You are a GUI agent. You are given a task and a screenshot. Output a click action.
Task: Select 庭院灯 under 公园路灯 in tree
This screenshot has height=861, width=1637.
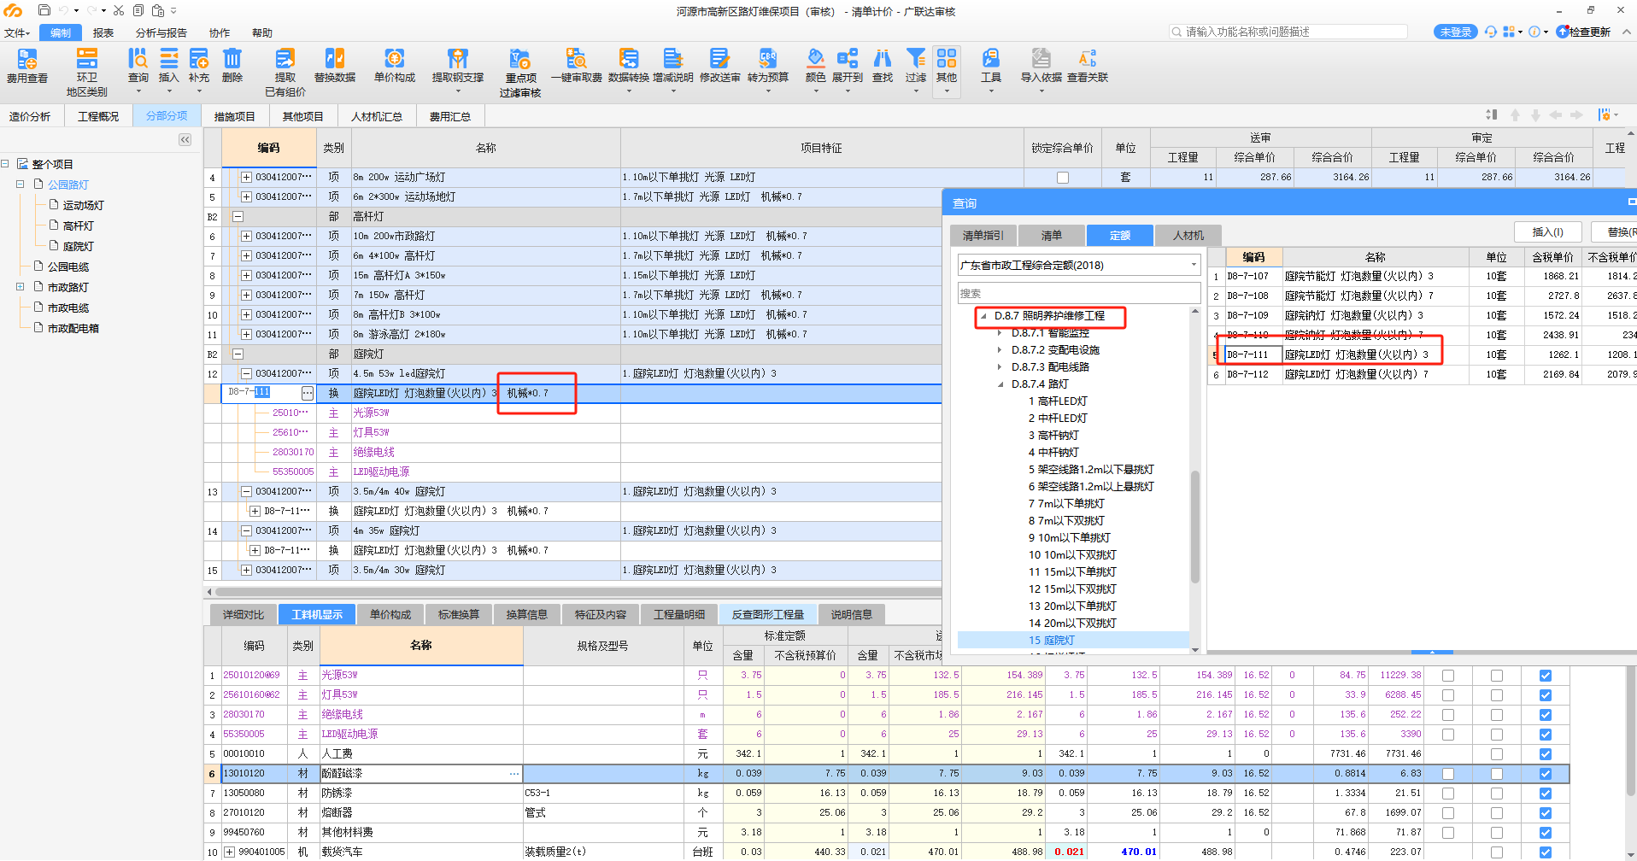click(78, 246)
